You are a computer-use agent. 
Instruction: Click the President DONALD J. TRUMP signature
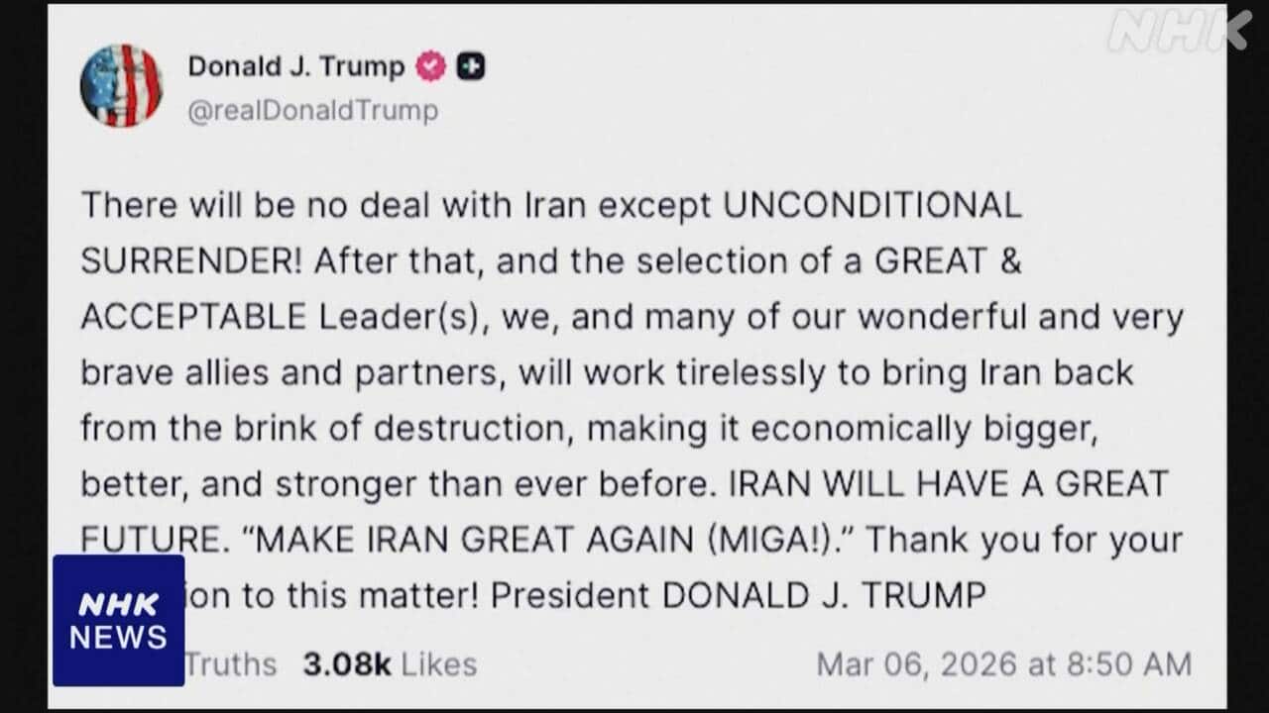[x=739, y=596]
